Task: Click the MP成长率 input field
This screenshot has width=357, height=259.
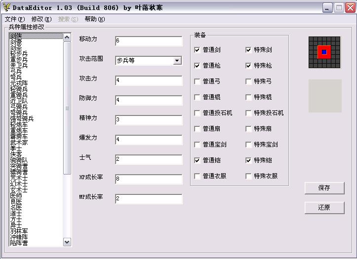Action: click(x=149, y=199)
